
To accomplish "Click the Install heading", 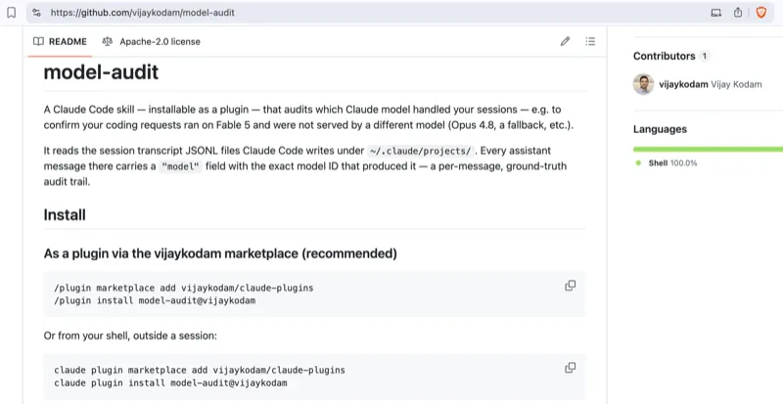I will [65, 215].
